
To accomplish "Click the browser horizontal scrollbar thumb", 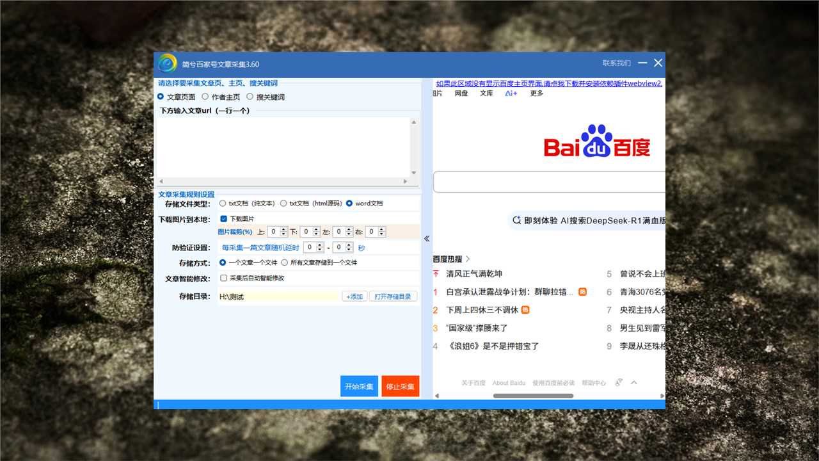I will [533, 396].
